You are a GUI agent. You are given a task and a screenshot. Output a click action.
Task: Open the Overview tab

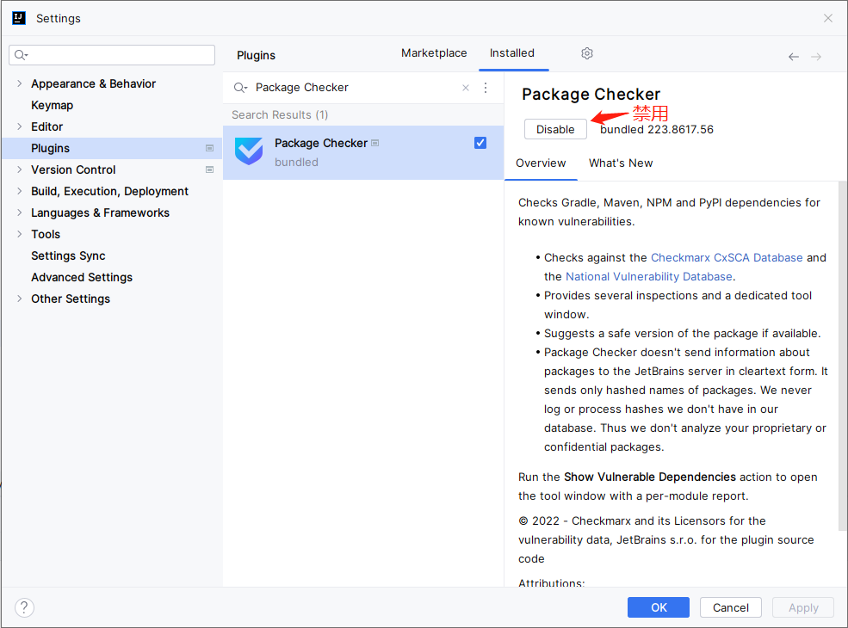coord(541,163)
